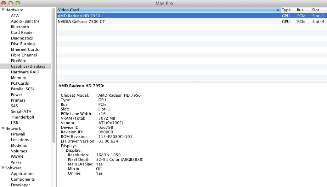Click the split pane divider handle
Screen dimensions: 327x187
coord(193,82)
